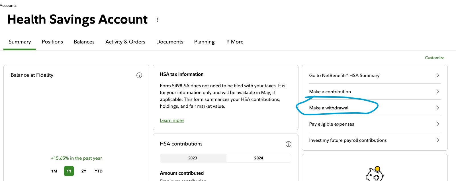Open the More tab menu
This screenshot has width=456, height=181.
[x=235, y=42]
